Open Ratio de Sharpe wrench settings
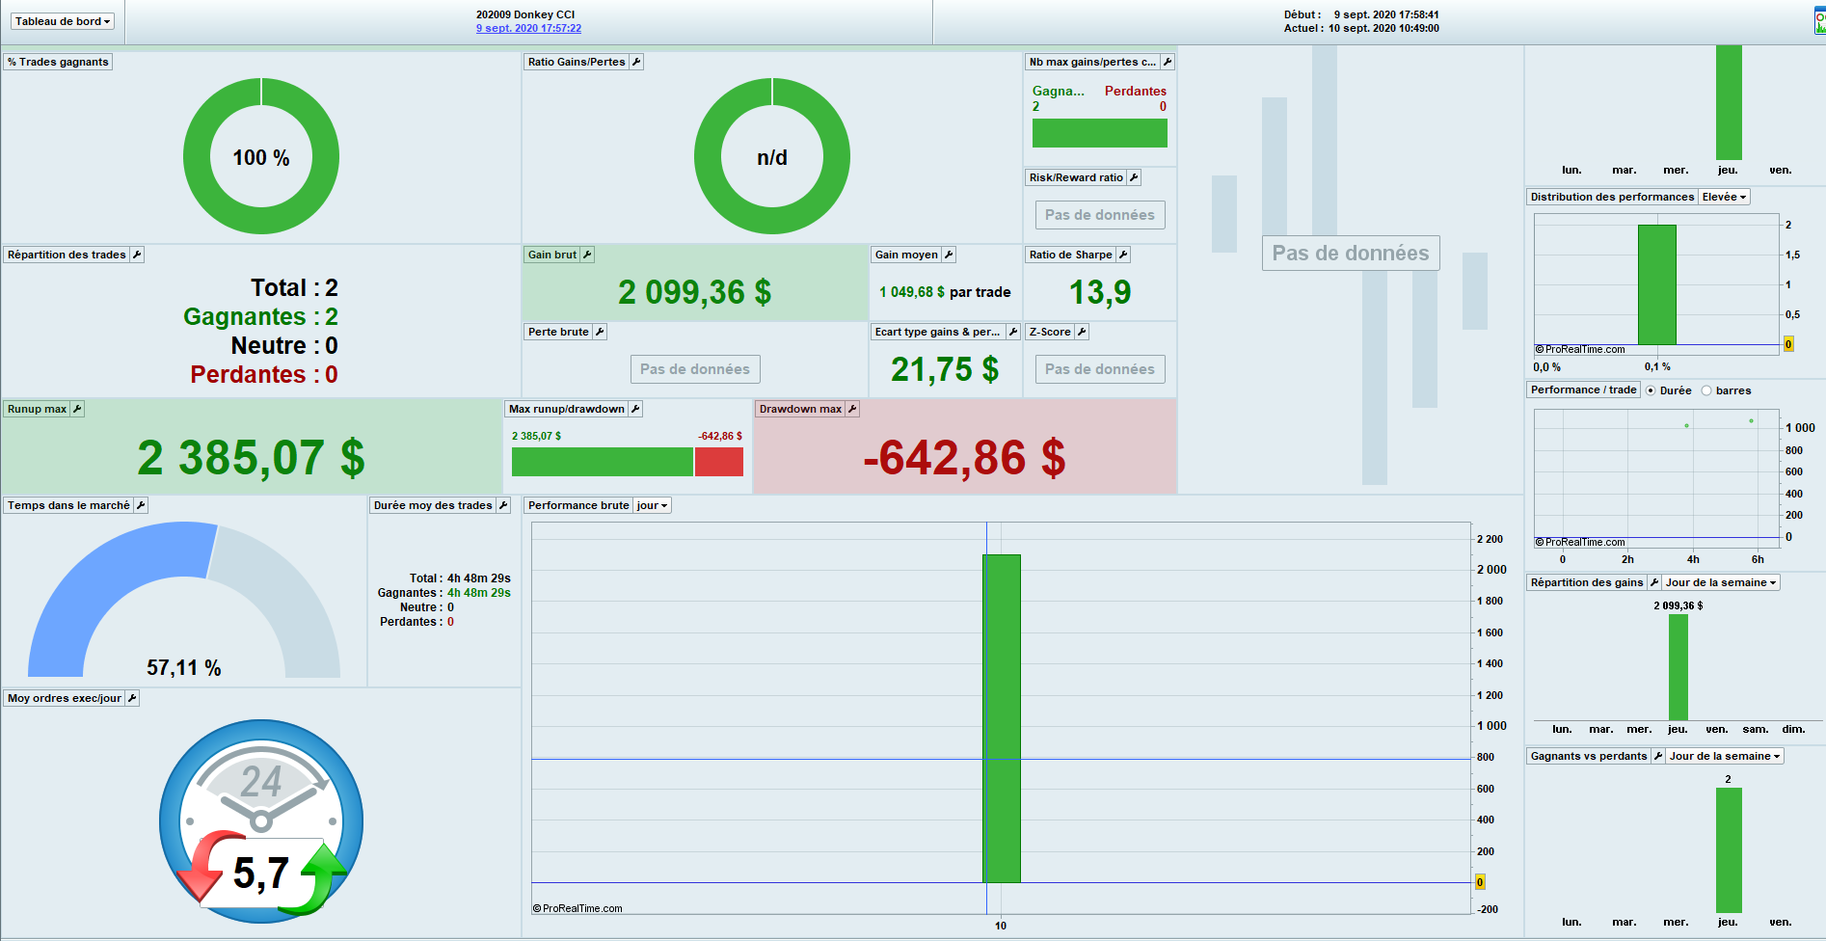 pos(1123,255)
